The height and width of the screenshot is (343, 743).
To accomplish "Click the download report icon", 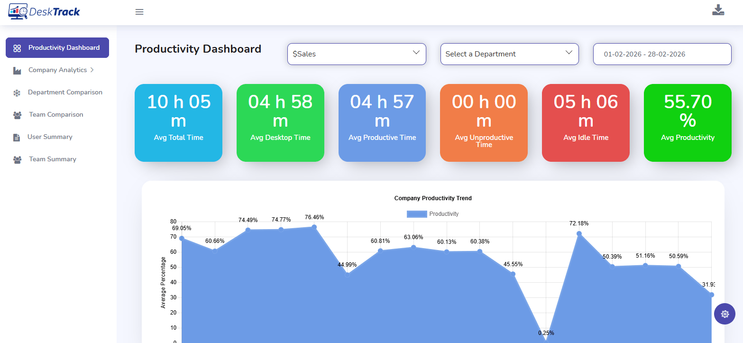I will [718, 10].
